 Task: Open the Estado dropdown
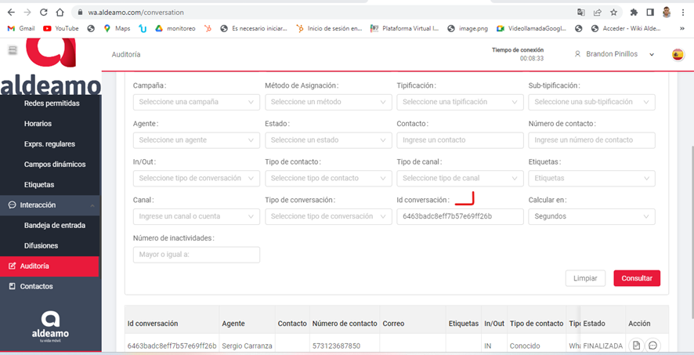[328, 139]
